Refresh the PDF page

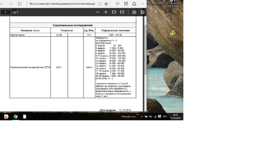point(20,4)
